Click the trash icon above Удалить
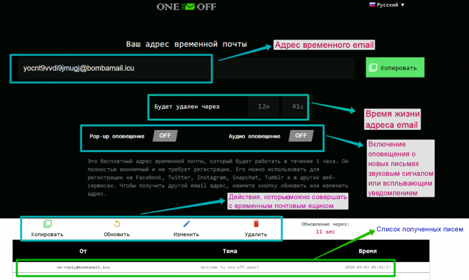Image resolution: width=469 pixels, height=280 pixels. [256, 224]
